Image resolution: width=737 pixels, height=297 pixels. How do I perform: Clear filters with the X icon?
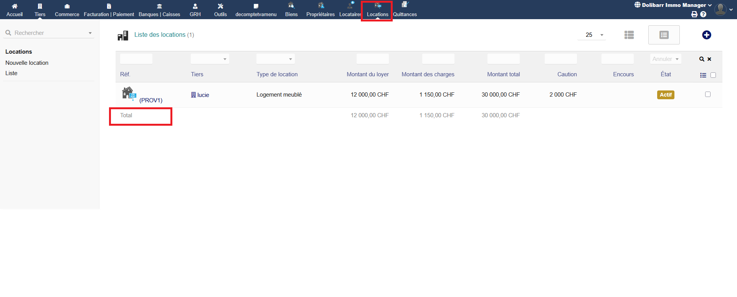pos(709,59)
